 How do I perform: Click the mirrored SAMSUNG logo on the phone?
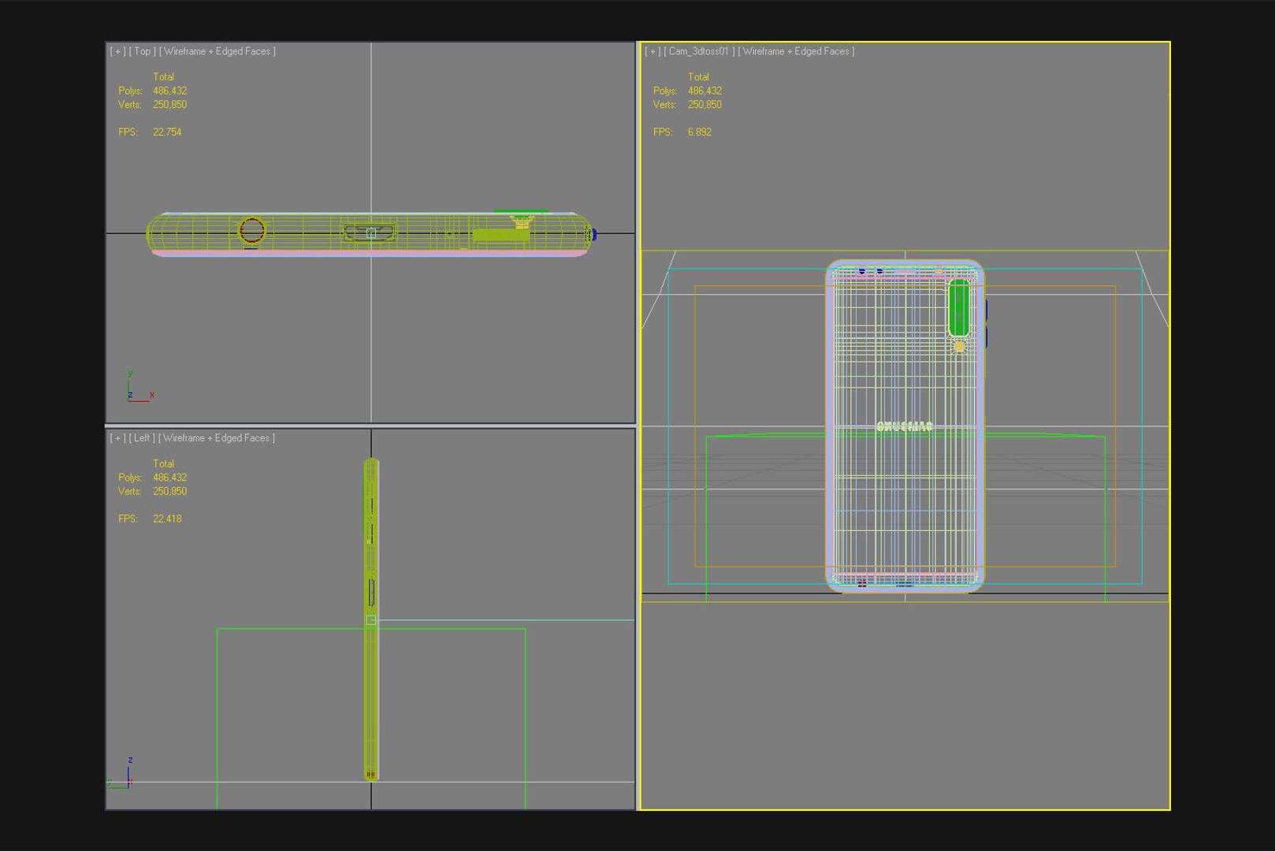(x=904, y=427)
